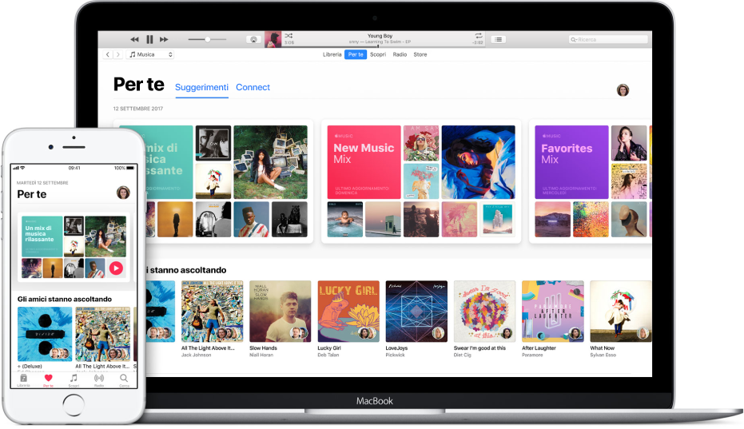Switch to the Scopri tab

pos(378,54)
